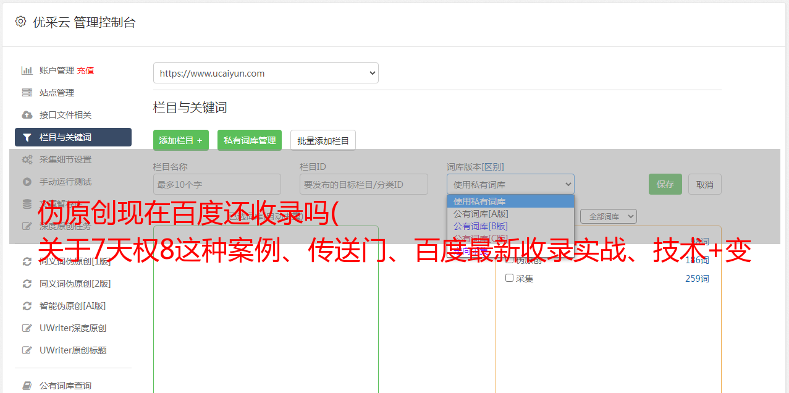Choose 公有词库[B版] from the dropdown list
This screenshot has height=393, width=789.
510,226
